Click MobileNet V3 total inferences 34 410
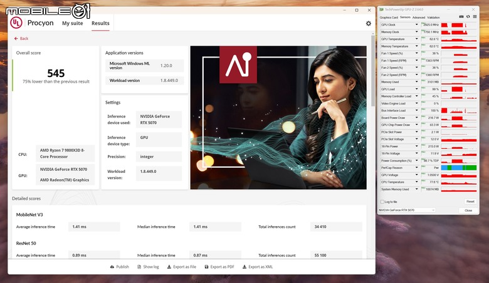 click(x=336, y=227)
